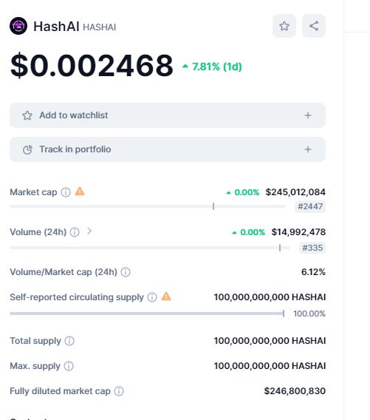Open Total supply info icon
370x420 pixels.
click(69, 341)
